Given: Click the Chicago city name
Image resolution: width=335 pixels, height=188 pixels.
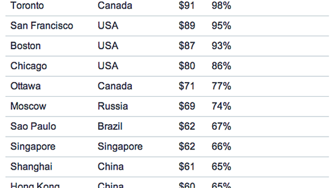Looking at the screenshot, I should point(29,66).
